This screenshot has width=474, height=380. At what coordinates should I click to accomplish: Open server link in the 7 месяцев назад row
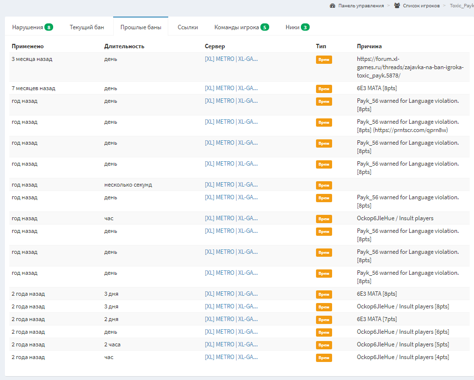click(x=231, y=88)
